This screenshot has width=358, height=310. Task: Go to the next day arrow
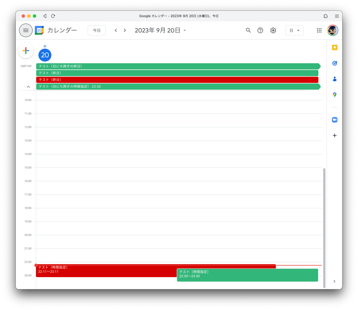pyautogui.click(x=125, y=30)
